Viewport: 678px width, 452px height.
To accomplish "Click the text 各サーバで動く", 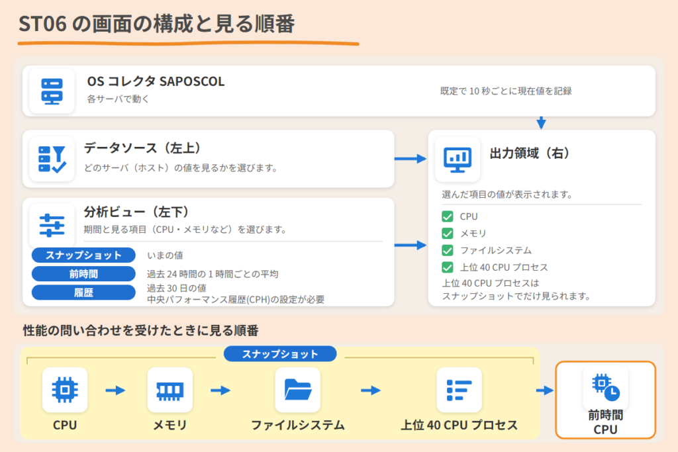I will 118,99.
